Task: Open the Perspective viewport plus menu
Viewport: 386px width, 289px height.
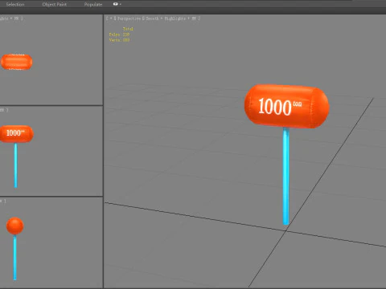Action: 111,18
